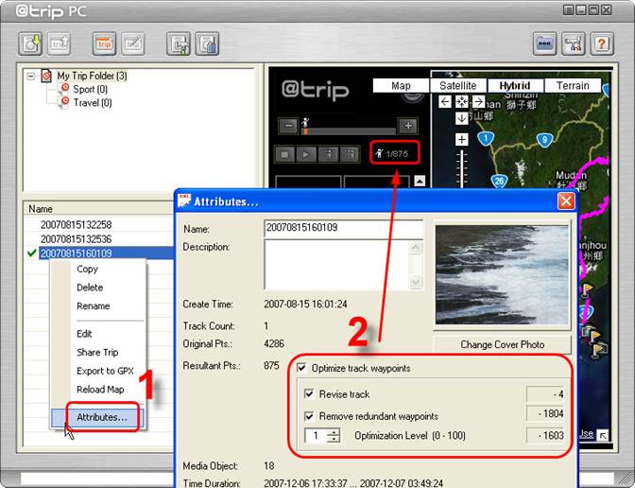Viewport: 635px width, 488px height.
Task: Toggle Remove redundant waypoints checkbox
Action: click(309, 416)
